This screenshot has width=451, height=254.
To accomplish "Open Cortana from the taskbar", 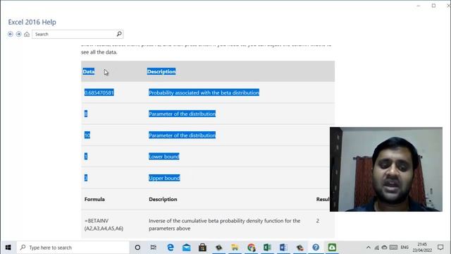I will tap(137, 248).
